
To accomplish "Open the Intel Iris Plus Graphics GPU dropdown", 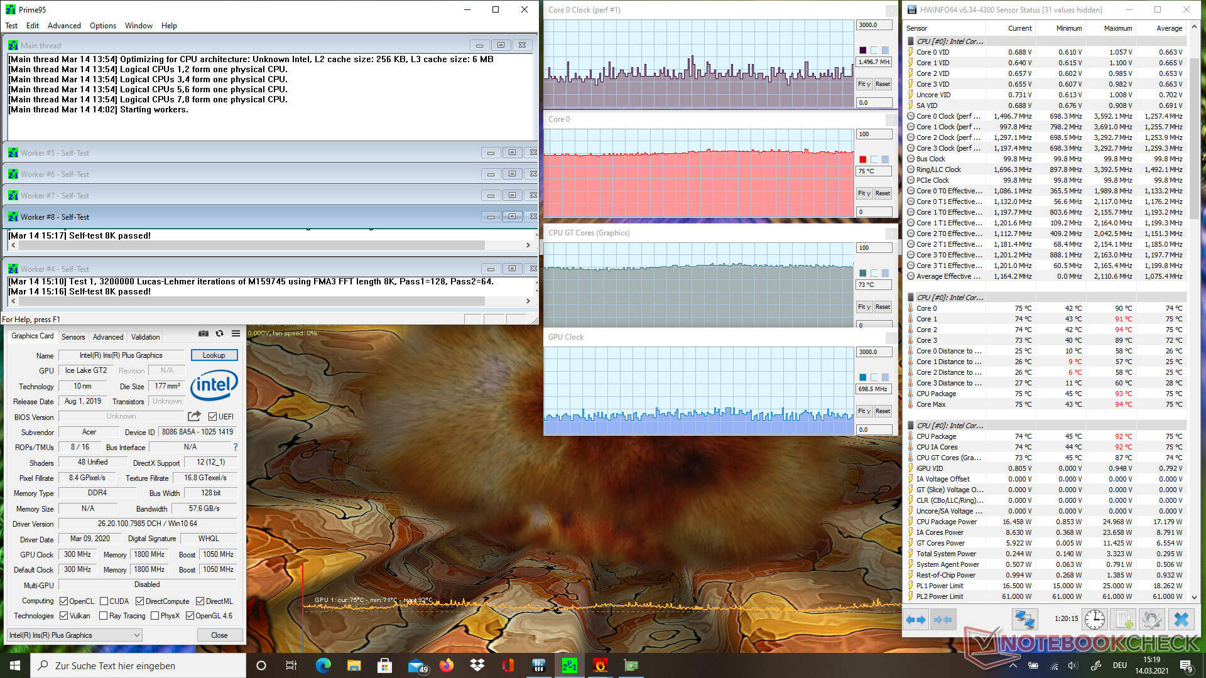I will (x=74, y=635).
